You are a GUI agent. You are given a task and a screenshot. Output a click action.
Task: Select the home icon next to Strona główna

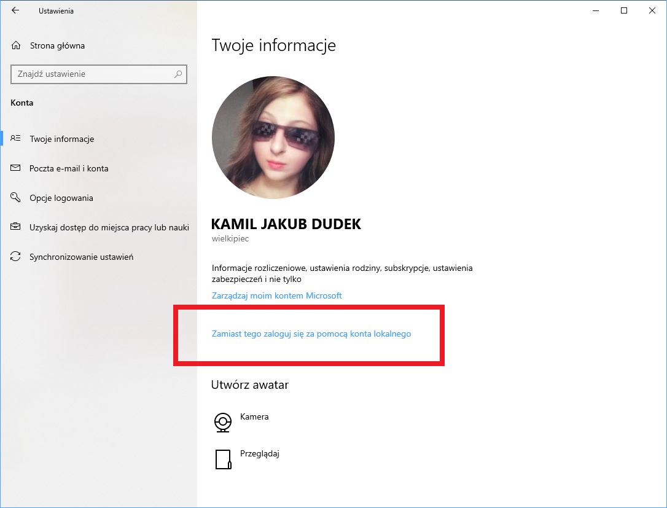pyautogui.click(x=15, y=45)
